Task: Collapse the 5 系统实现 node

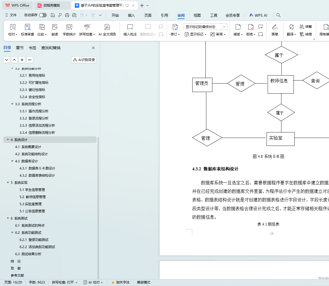Action: click(x=8, y=182)
